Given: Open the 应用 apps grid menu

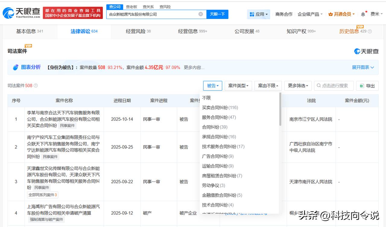Looking at the screenshot, I should [x=259, y=14].
